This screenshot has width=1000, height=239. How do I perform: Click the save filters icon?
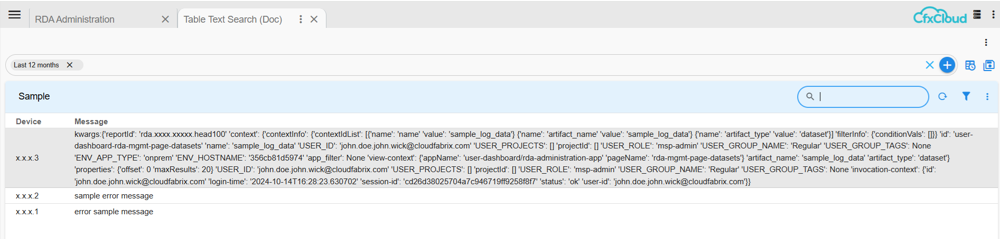pos(988,65)
